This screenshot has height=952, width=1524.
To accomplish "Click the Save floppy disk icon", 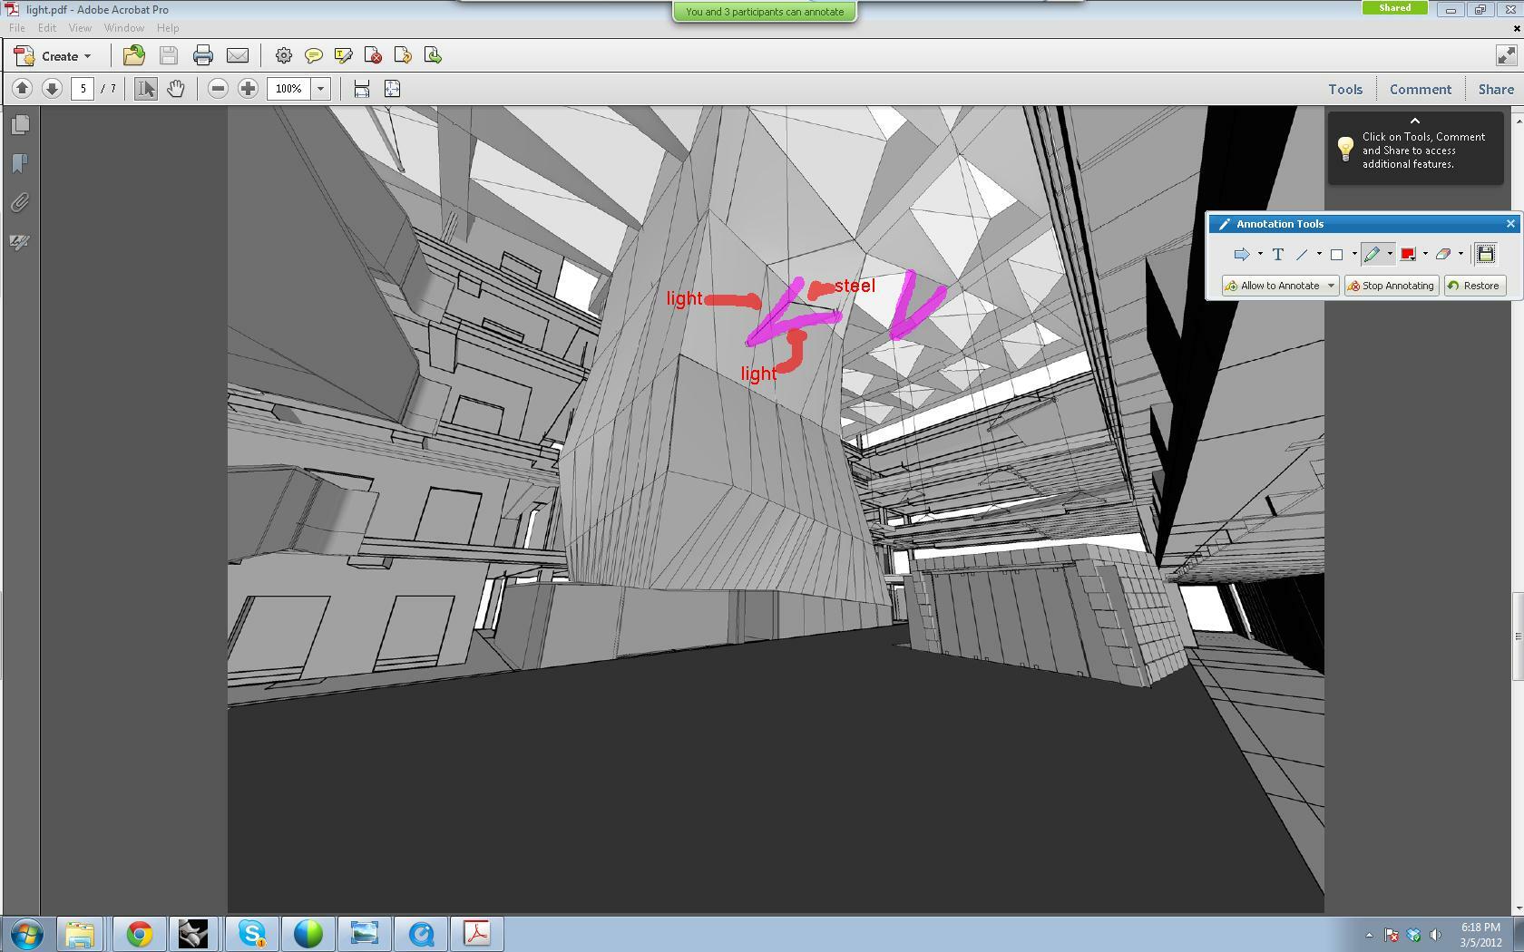I will (x=169, y=56).
